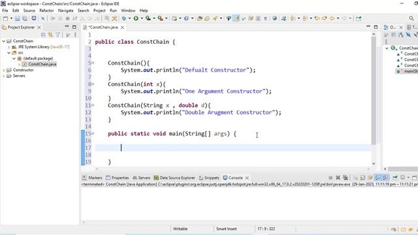Switch to the Servers bottom tab
This screenshot has width=418, height=235.
point(142,178)
